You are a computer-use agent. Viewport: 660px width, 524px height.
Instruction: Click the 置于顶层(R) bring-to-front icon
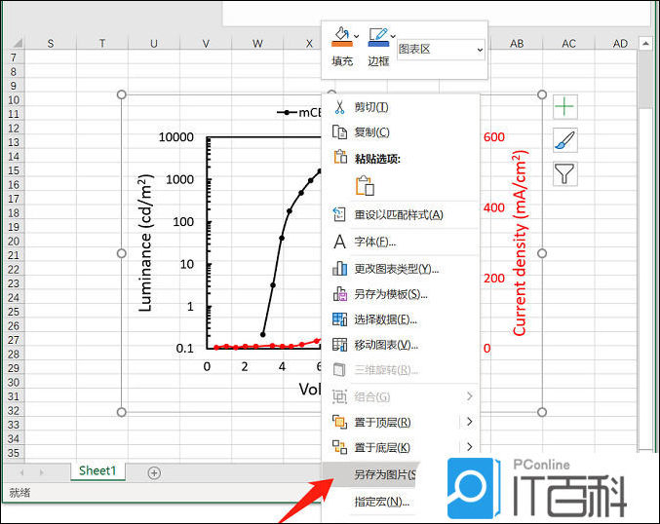(339, 422)
